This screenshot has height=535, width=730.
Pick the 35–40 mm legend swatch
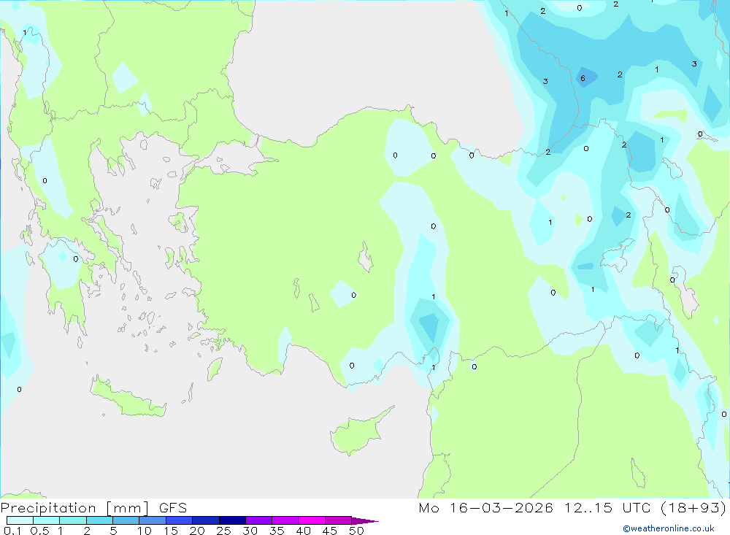[x=285, y=520]
